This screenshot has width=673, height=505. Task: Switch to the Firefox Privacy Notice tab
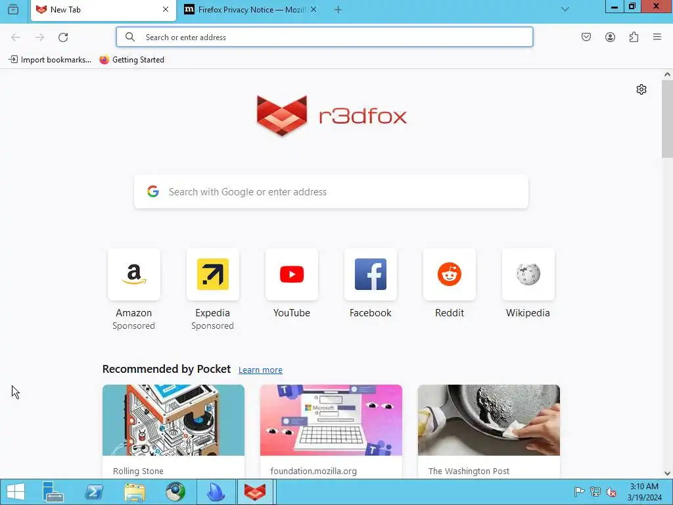252,10
